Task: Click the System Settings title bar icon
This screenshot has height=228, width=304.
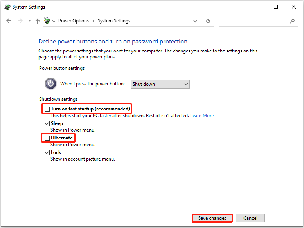Action: coord(7,7)
